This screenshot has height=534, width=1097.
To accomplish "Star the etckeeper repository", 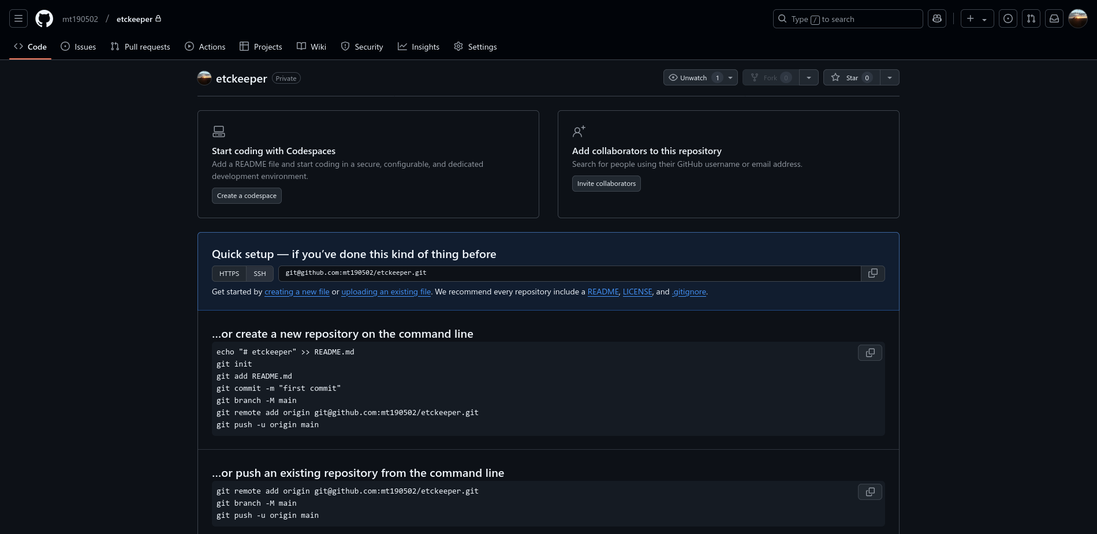I will pyautogui.click(x=852, y=78).
